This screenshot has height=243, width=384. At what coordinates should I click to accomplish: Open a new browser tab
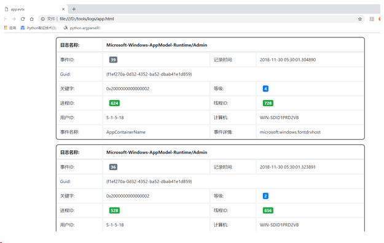pyautogui.click(x=74, y=9)
